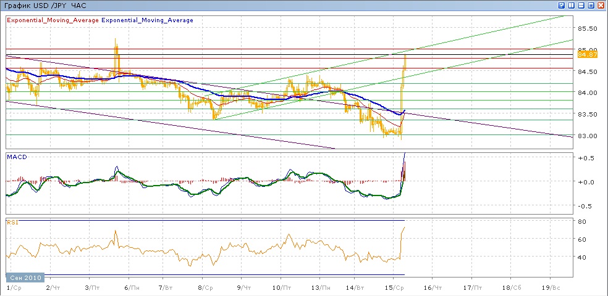Maximize the chart window
This screenshot has height=296, width=608.
591,5
